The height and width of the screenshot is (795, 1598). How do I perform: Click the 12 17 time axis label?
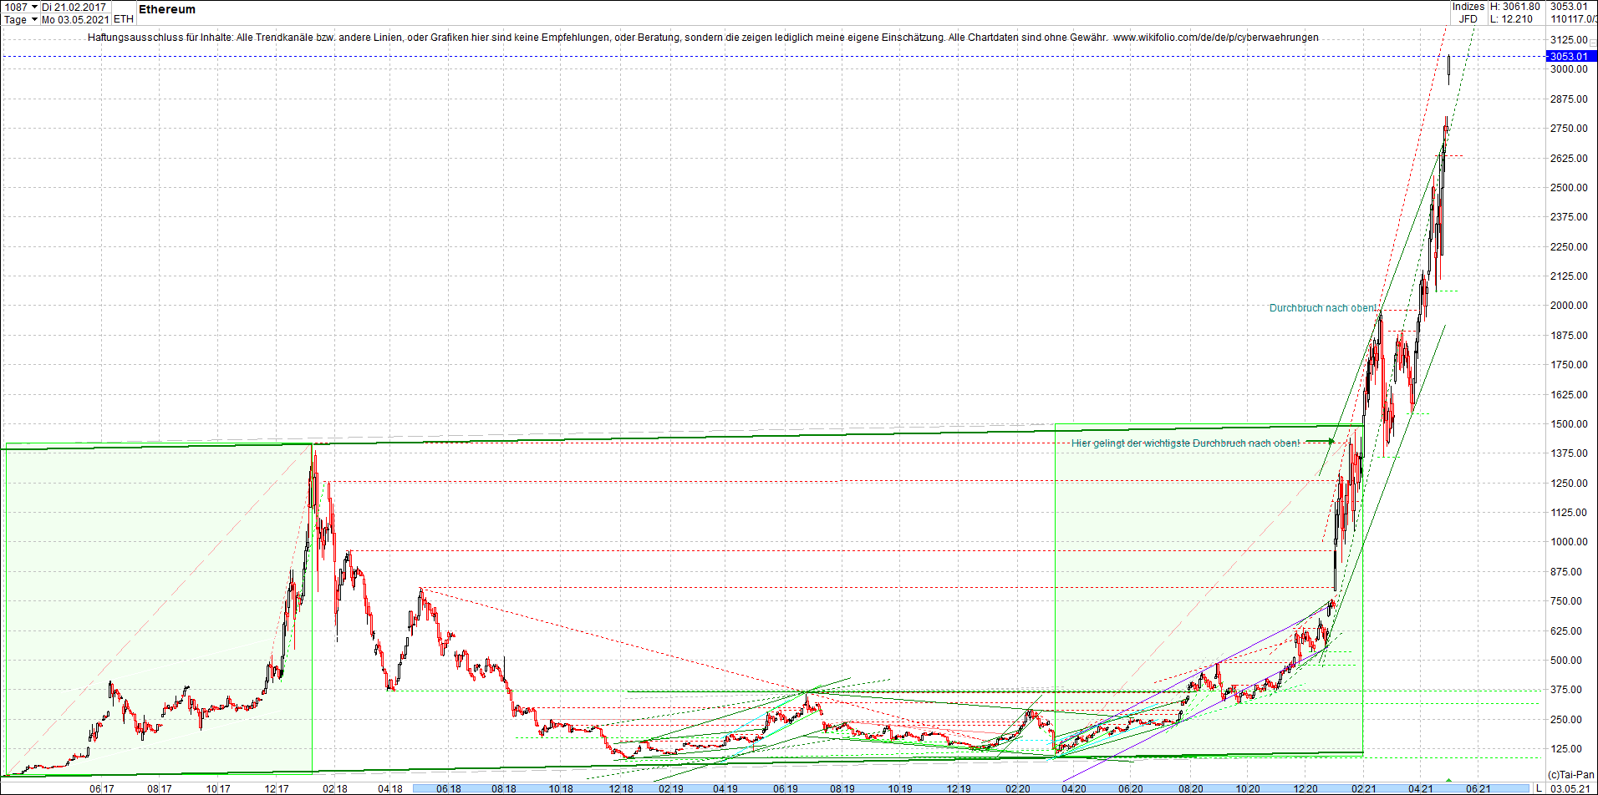point(277,788)
